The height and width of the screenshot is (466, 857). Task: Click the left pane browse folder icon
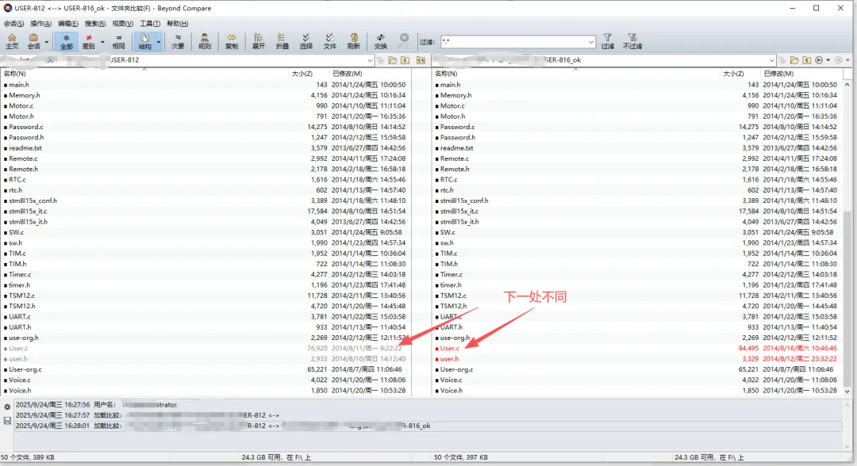click(393, 60)
